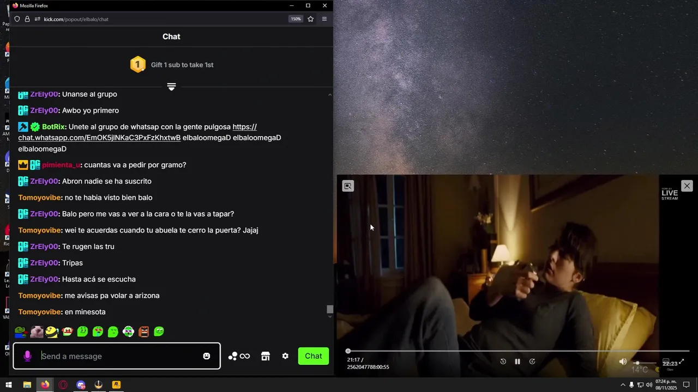This screenshot has height=392, width=698.
Task: Open Rockstar Games Launcher taskbar icon
Action: [116, 385]
